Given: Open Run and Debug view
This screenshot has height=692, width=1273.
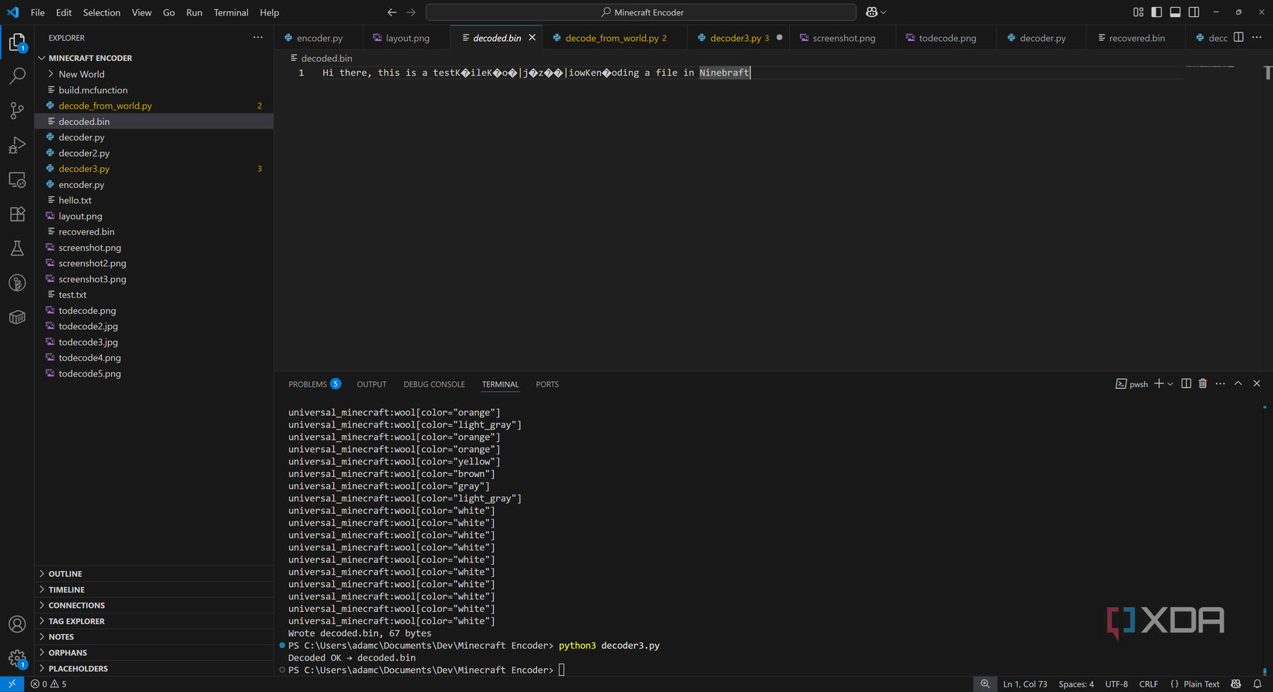Looking at the screenshot, I should [17, 145].
